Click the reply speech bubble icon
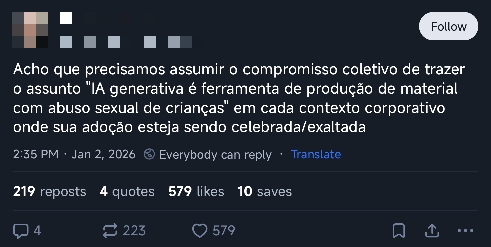491x247 pixels. point(20,231)
